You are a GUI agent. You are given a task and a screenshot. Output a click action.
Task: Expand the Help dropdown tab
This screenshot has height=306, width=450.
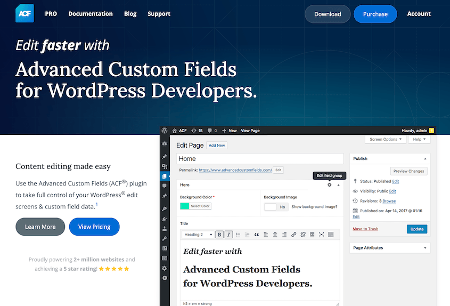pyautogui.click(x=419, y=139)
